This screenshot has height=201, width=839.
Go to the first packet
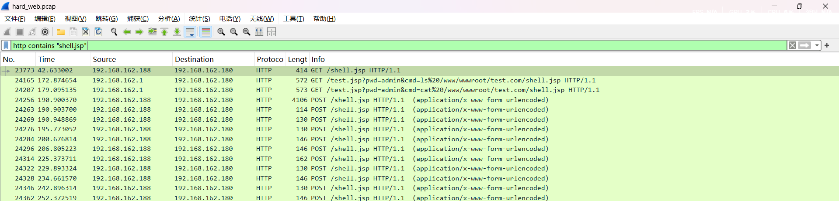click(x=164, y=32)
